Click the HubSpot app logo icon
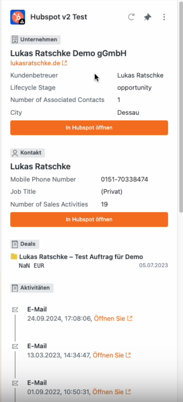 (18, 17)
